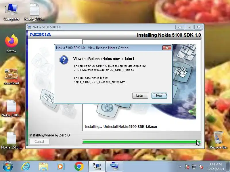Click the 'Installing Nokia 5100 SDK 1.0' header text
Viewport: 230px width, 172px height.
tap(169, 35)
